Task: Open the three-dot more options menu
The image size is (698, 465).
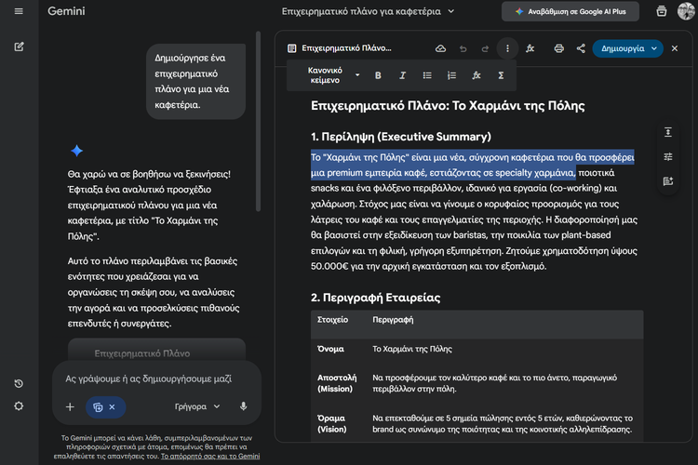Action: click(507, 48)
